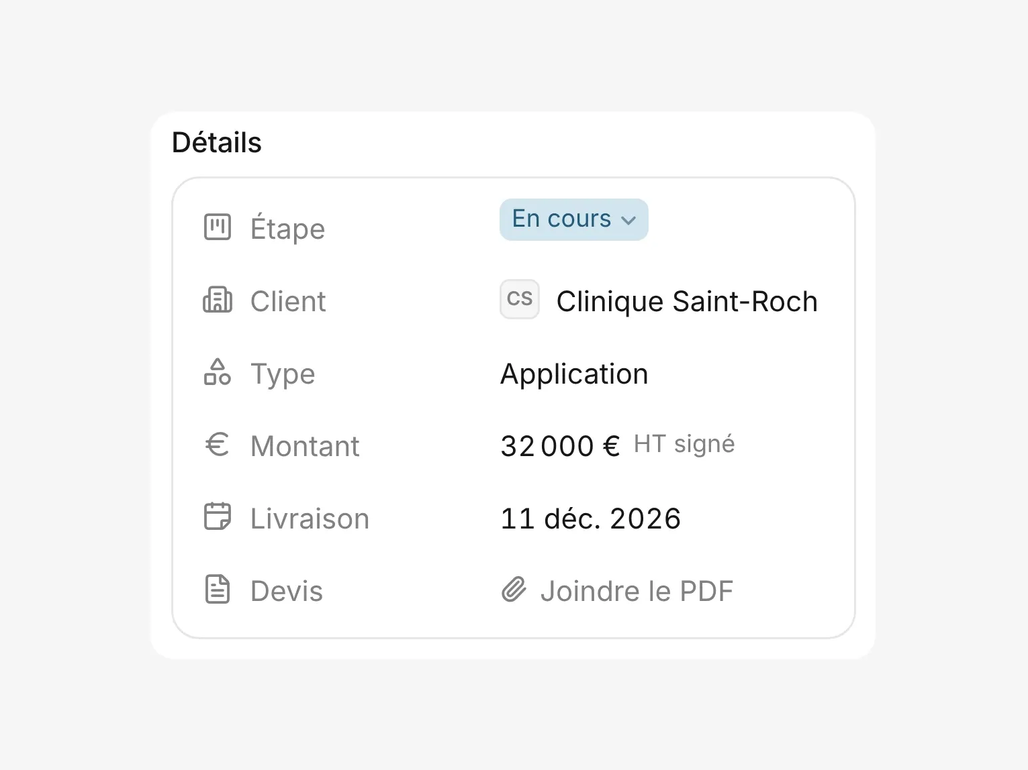Viewport: 1028px width, 770px height.
Task: Attach a quote via "Joindre le PDF"
Action: (617, 590)
